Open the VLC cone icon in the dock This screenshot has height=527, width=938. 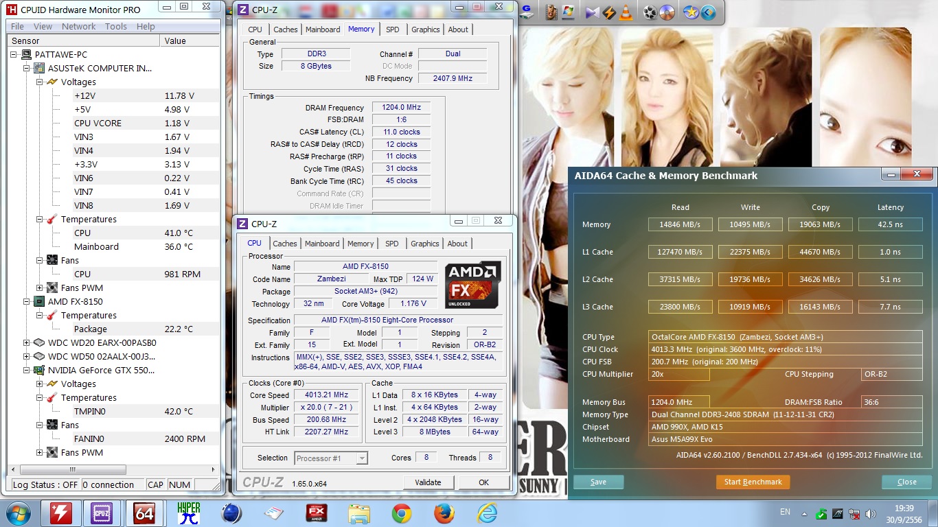pyautogui.click(x=626, y=13)
